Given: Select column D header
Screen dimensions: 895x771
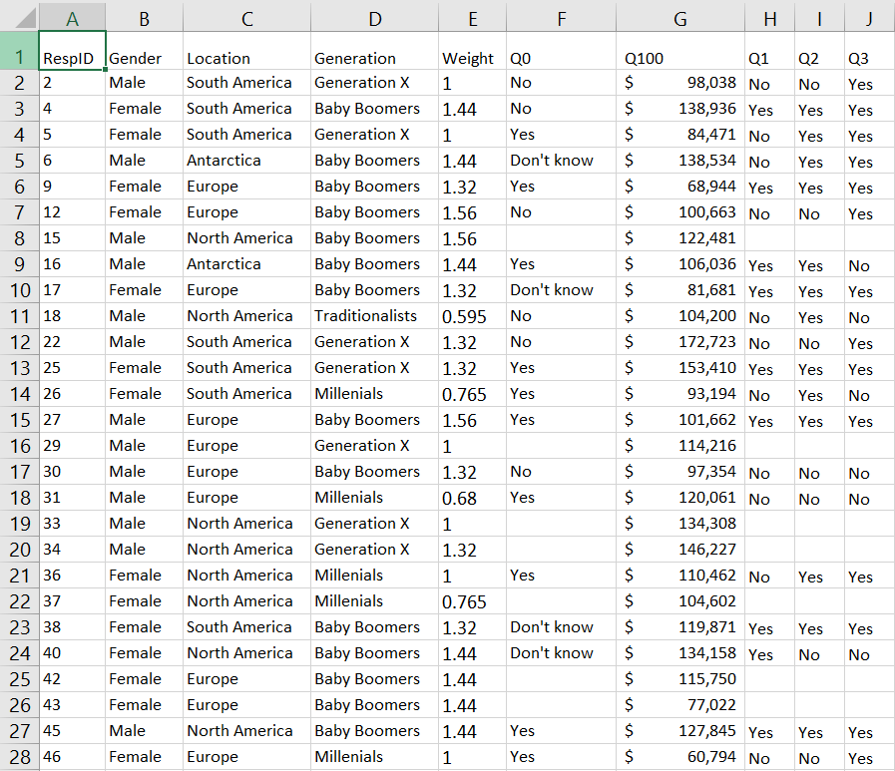Looking at the screenshot, I should click(374, 18).
